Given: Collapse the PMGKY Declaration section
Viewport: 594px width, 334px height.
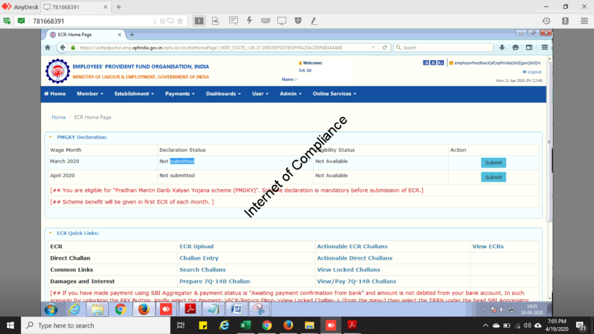Looking at the screenshot, I should (50, 137).
